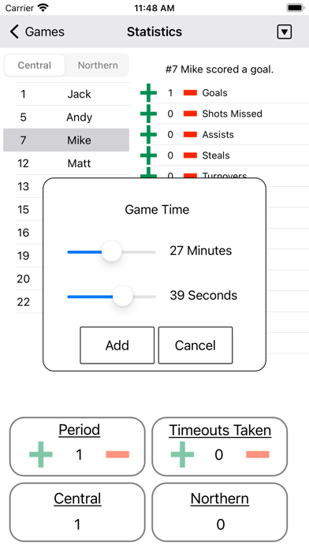The height and width of the screenshot is (549, 309).
Task: Switch to the Central team tab
Action: tap(35, 65)
